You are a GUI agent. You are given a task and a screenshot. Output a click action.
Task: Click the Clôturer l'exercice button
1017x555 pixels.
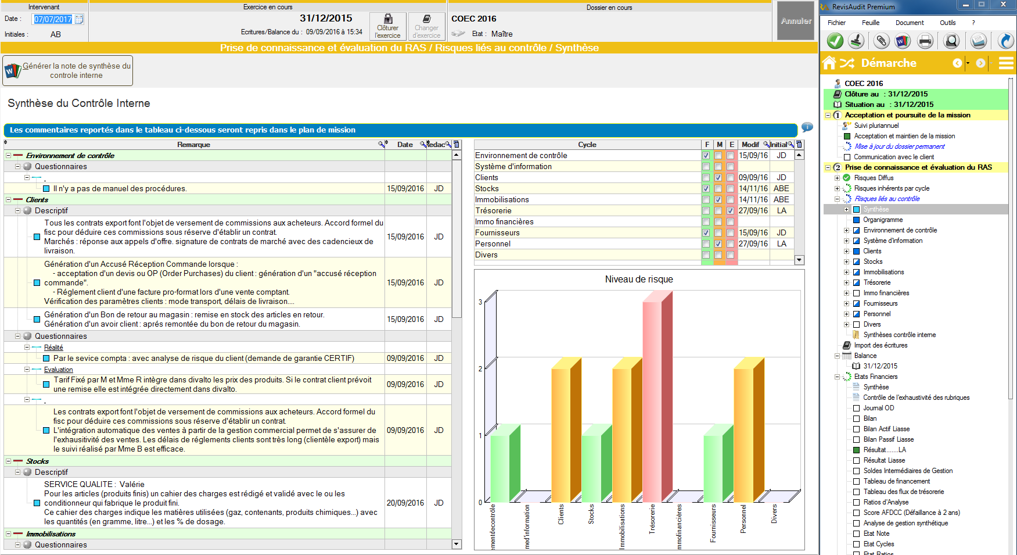click(x=388, y=27)
